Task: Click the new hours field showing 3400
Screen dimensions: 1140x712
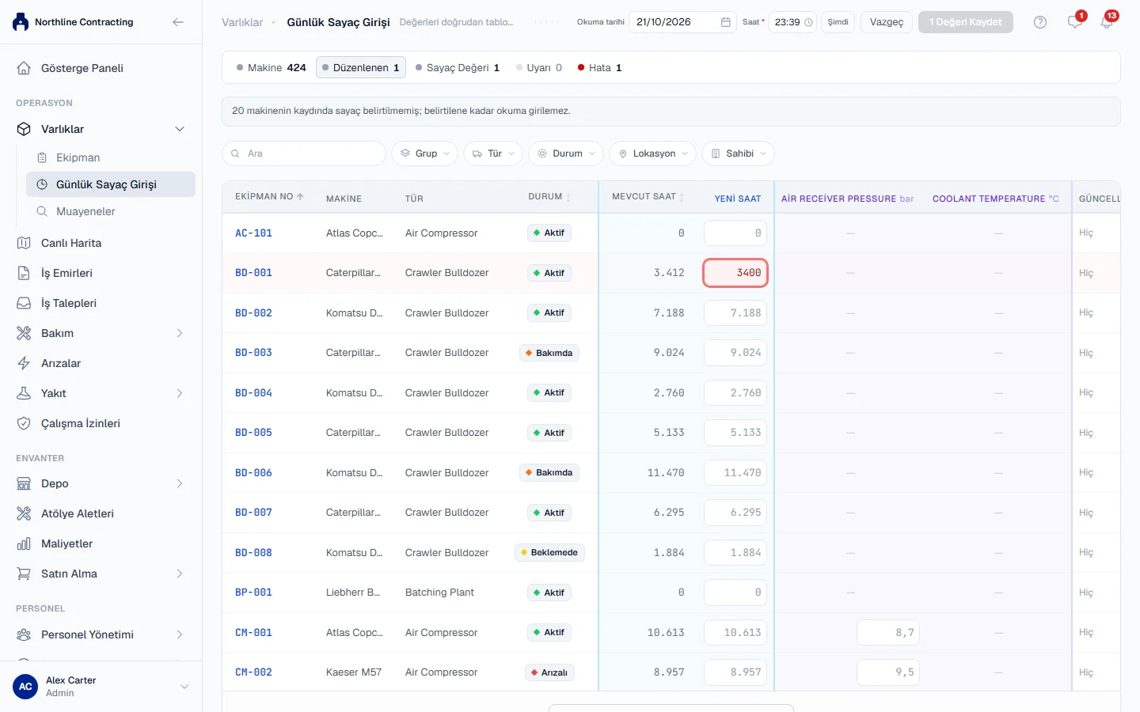Action: [x=735, y=273]
